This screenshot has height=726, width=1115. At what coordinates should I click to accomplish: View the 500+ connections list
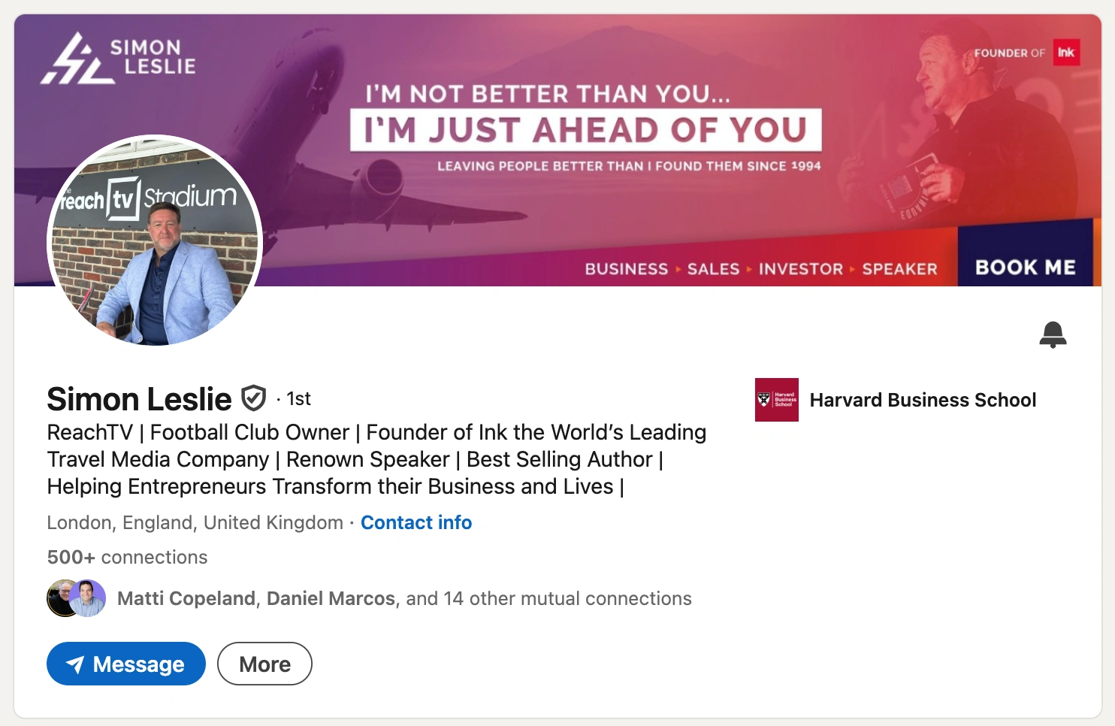click(127, 557)
